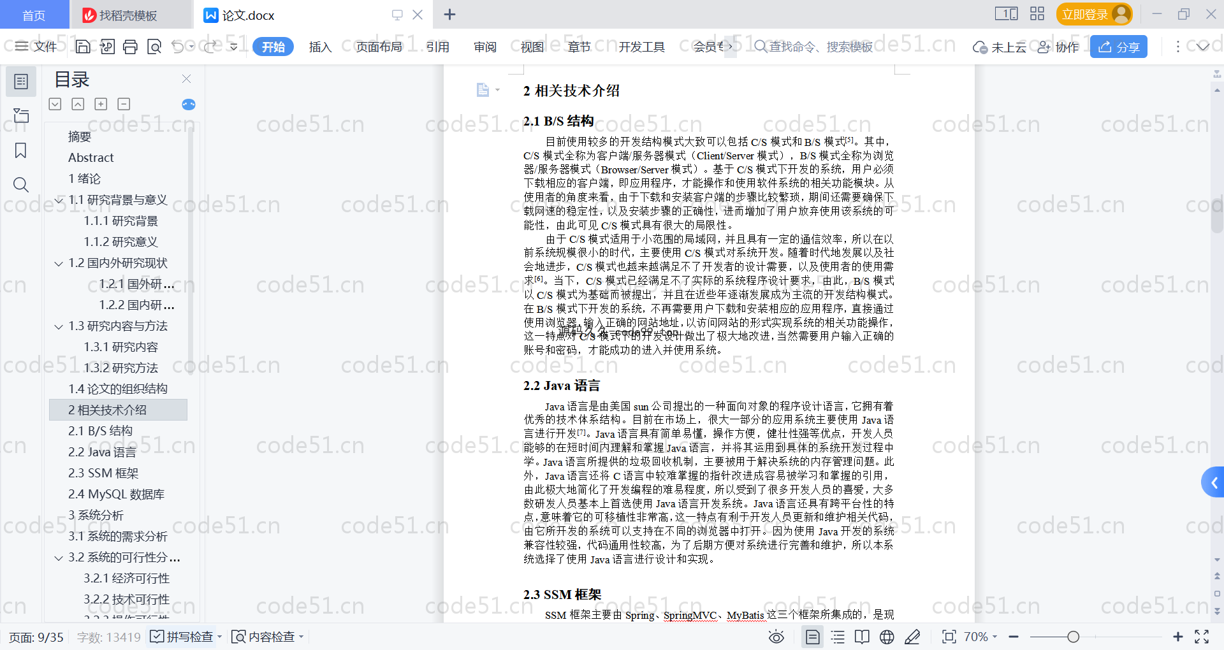Jump to 2.4 MySQL 数据库 in outline
The width and height of the screenshot is (1224, 650).
117,494
